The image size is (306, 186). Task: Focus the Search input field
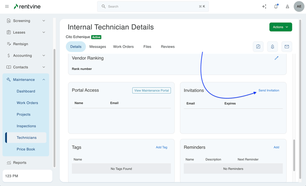pos(153,6)
